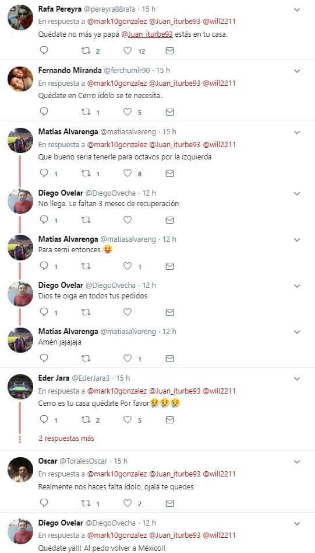This screenshot has width=315, height=553.
Task: Retweet Rafa Pereyra's tweet
Action: (86, 50)
